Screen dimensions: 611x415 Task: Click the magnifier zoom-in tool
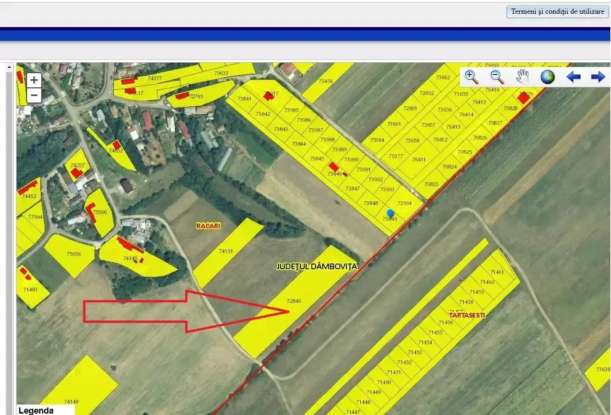(x=471, y=77)
